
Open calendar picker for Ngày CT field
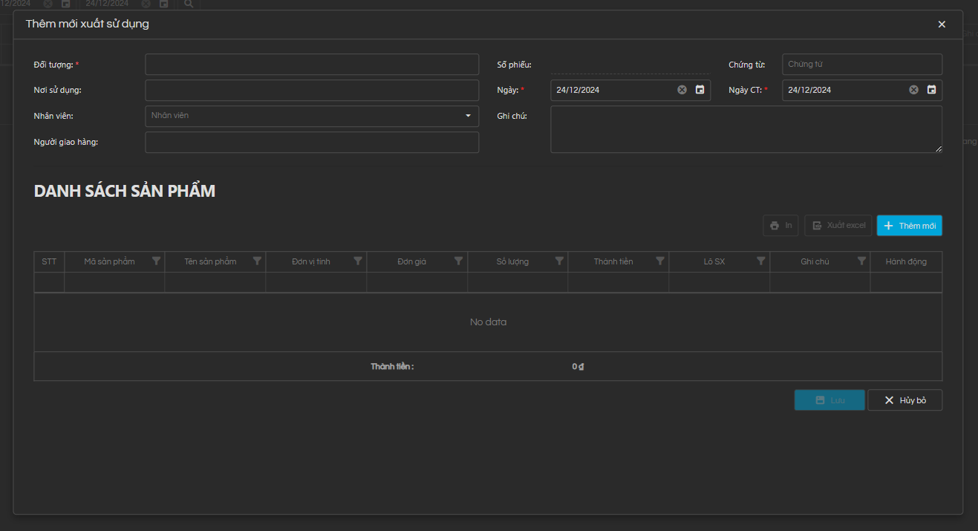[x=931, y=90]
